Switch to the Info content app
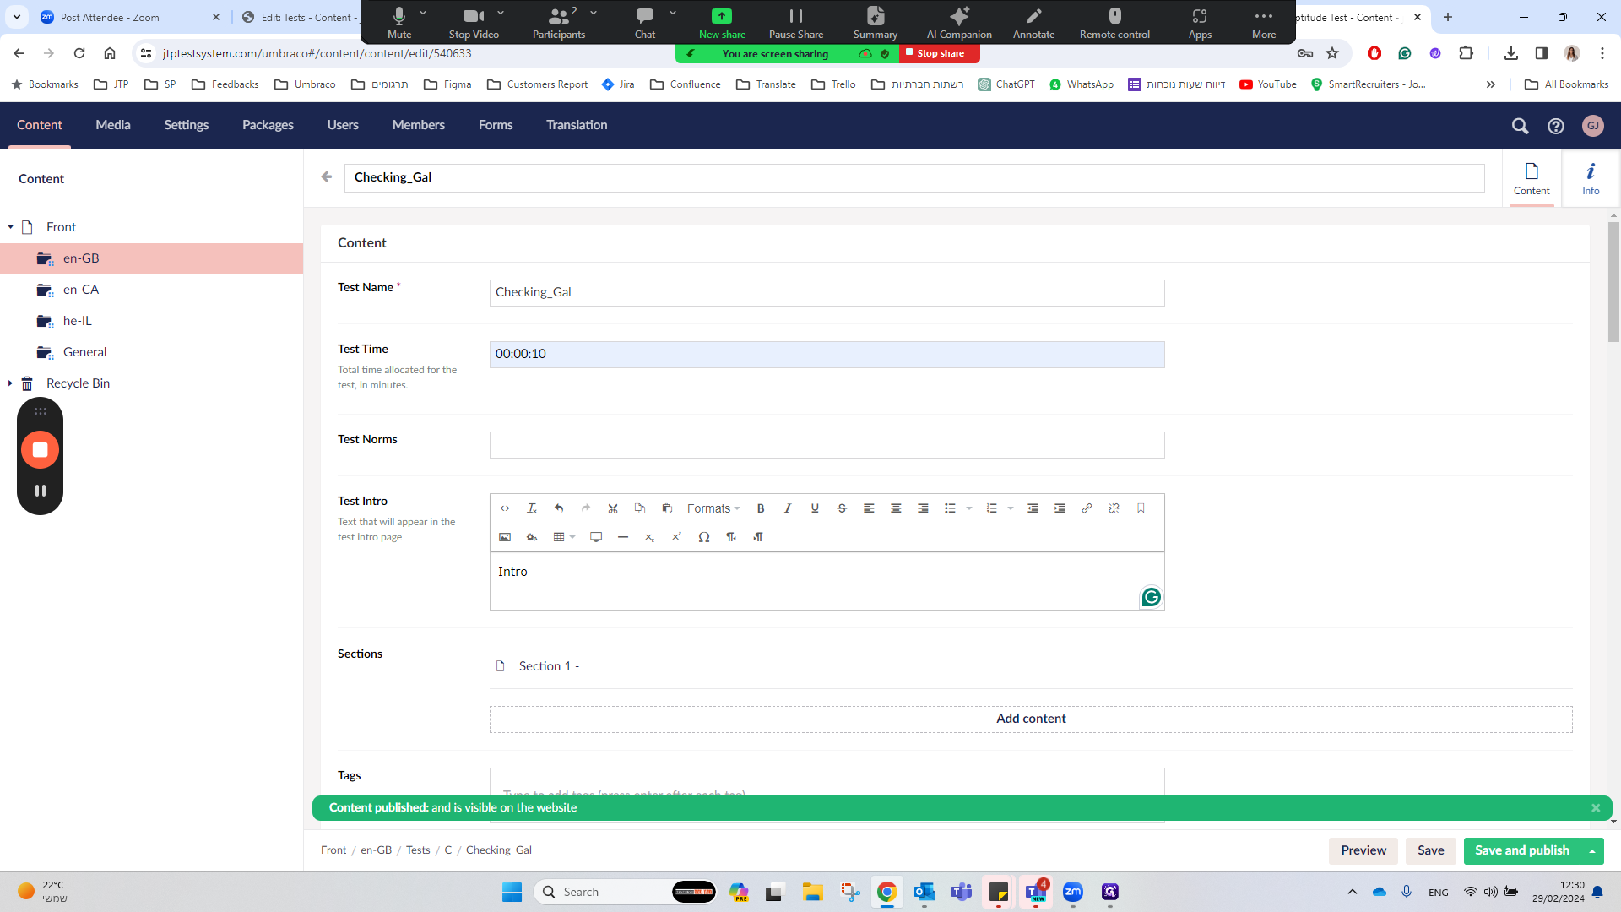This screenshot has width=1621, height=912. [x=1591, y=179]
